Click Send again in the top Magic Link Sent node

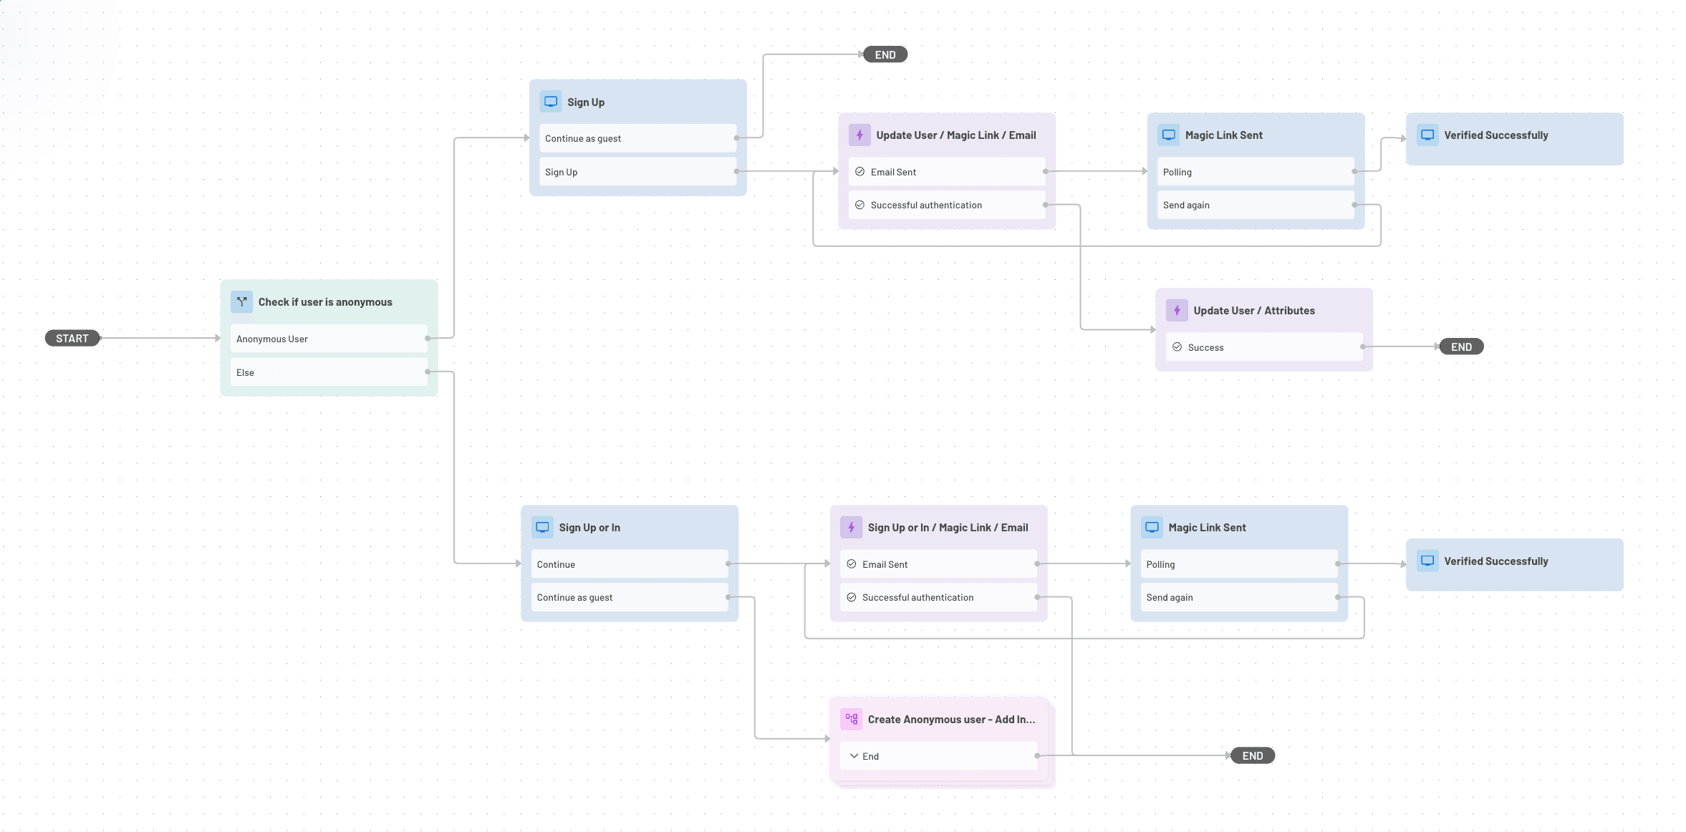(x=1255, y=205)
